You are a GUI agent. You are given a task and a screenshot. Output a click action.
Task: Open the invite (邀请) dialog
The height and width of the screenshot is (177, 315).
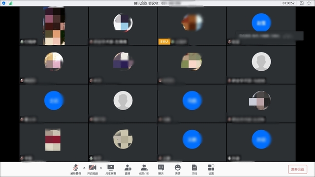click(127, 170)
